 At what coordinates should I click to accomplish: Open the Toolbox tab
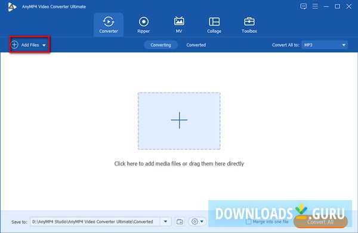[x=249, y=24]
